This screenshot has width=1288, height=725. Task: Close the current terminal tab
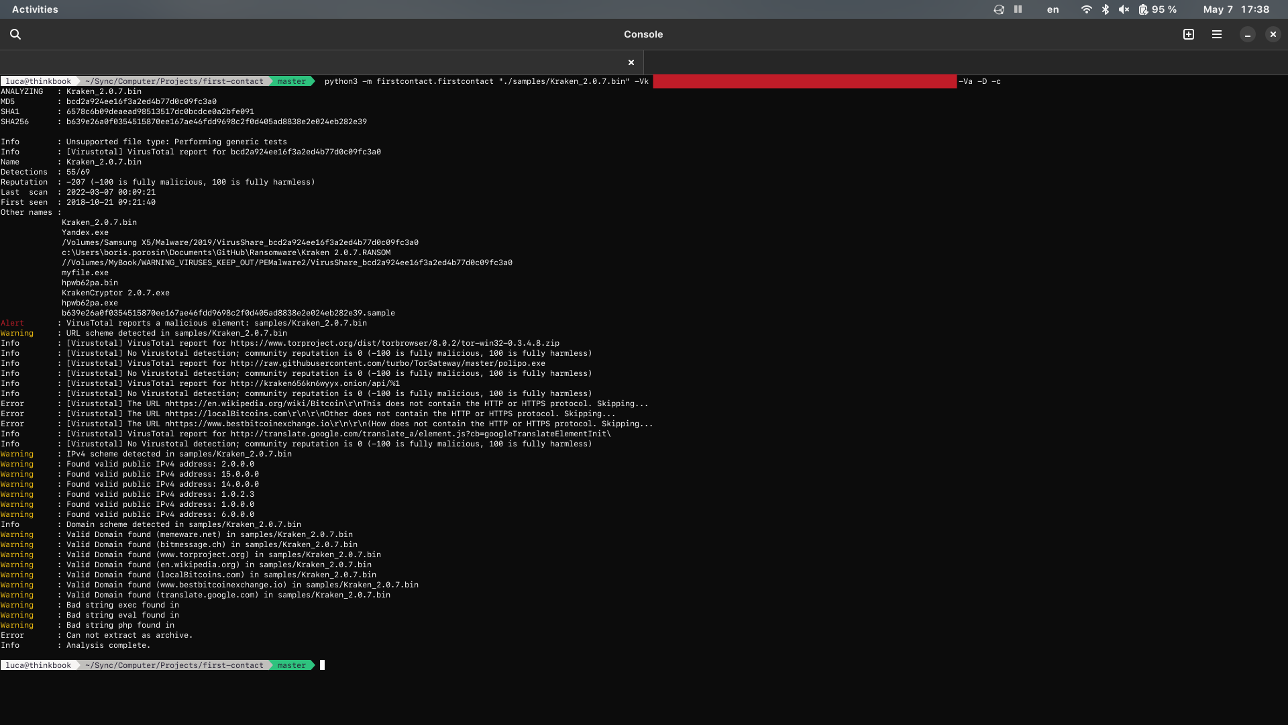click(631, 62)
